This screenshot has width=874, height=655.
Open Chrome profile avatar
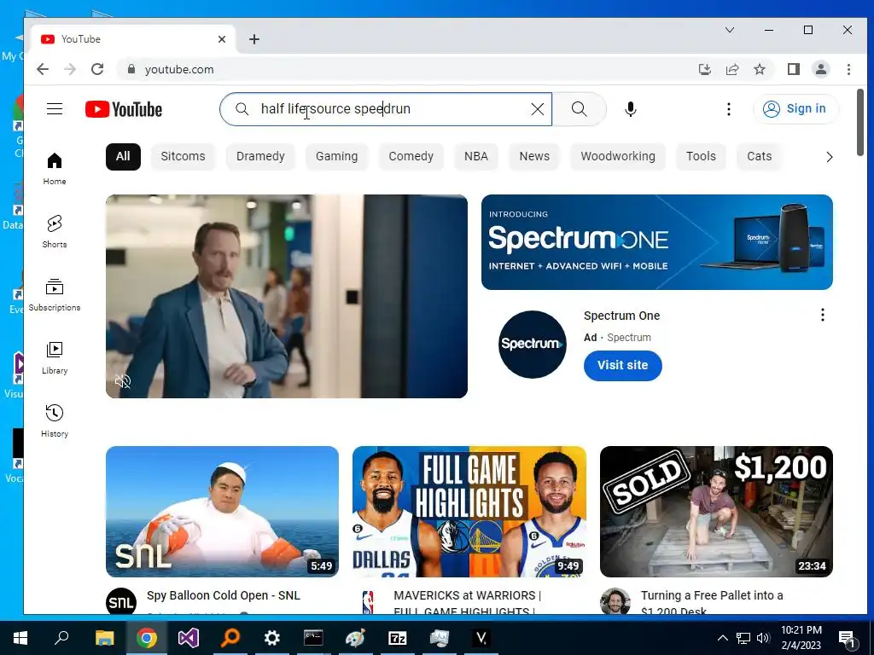tap(820, 69)
